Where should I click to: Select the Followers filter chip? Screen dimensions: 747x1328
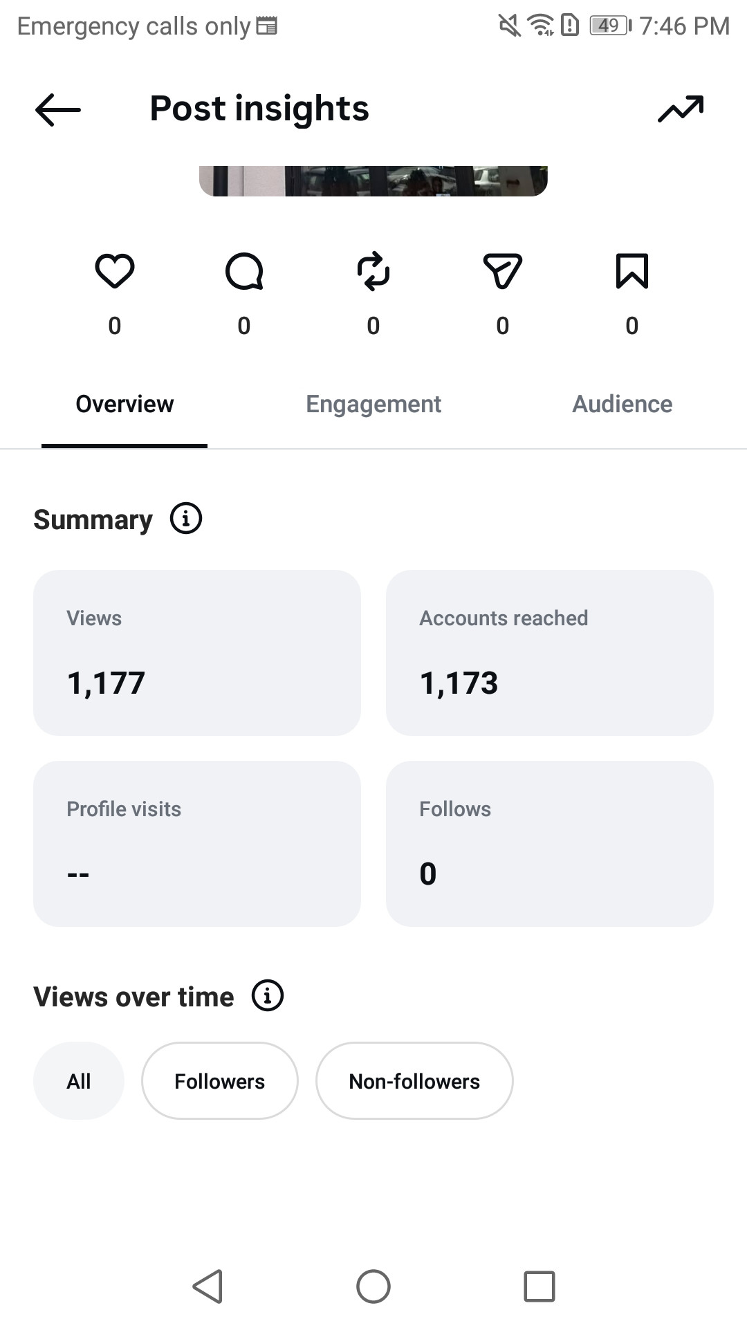pos(220,1080)
